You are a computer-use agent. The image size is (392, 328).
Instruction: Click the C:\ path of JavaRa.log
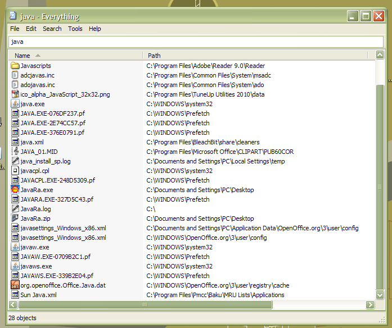click(151, 209)
